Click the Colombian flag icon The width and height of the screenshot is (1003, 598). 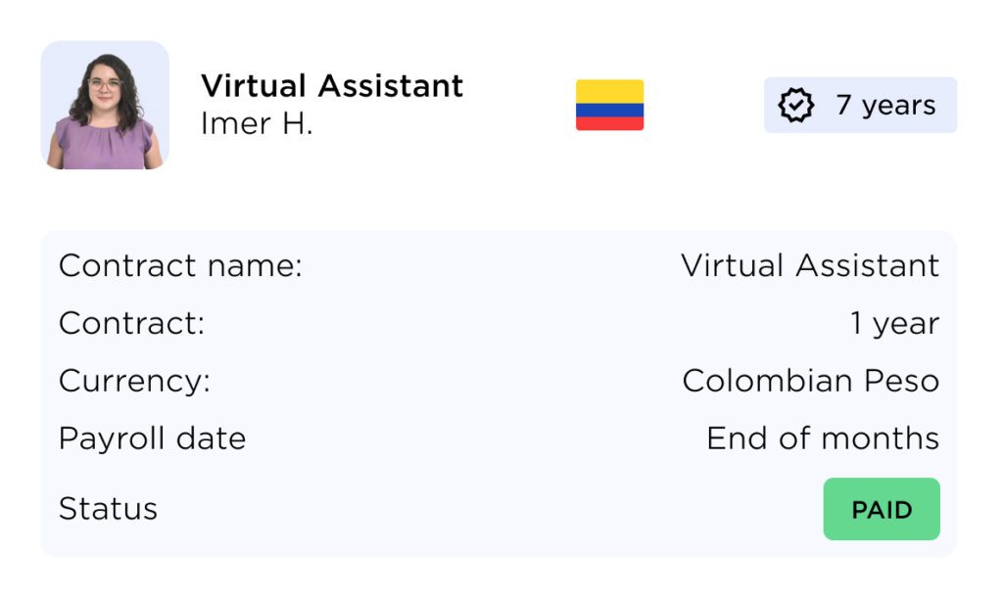pyautogui.click(x=609, y=105)
